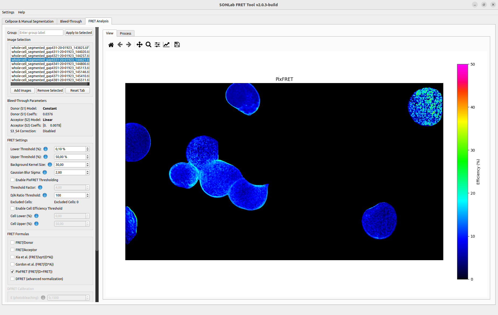498x315 pixels.
Task: Click info icon beside Lower Threshold
Action: click(x=46, y=149)
